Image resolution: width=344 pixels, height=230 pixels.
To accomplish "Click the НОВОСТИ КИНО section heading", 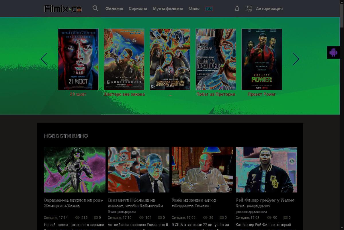I will click(66, 136).
